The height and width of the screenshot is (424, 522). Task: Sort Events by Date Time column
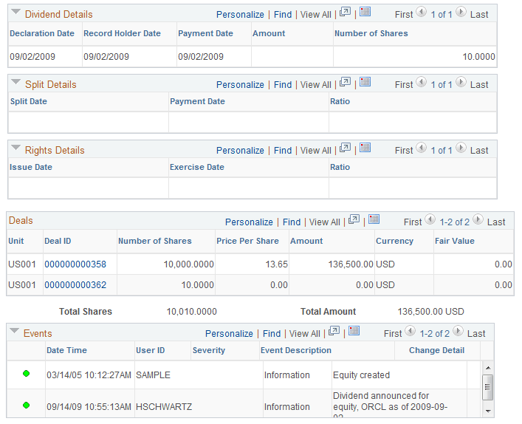pos(66,350)
